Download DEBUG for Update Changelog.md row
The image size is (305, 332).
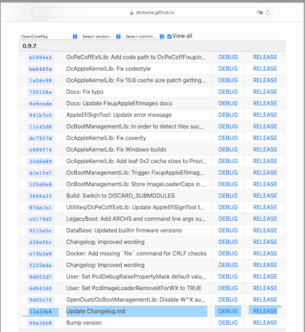tap(228, 311)
